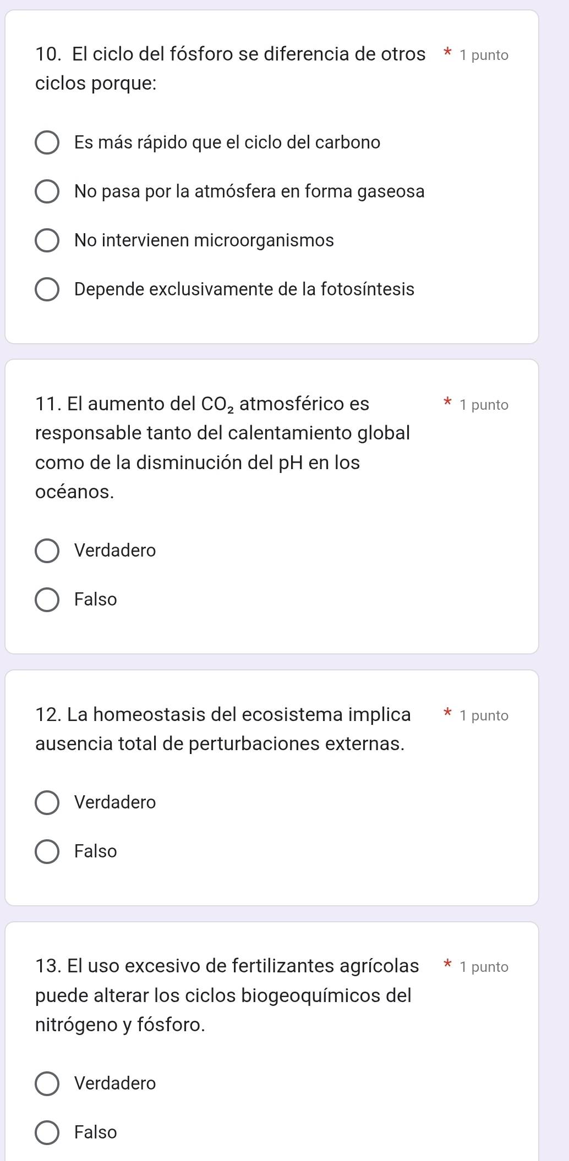
Task: Choose Falso for homeostasis question 12
Action: pos(47,852)
